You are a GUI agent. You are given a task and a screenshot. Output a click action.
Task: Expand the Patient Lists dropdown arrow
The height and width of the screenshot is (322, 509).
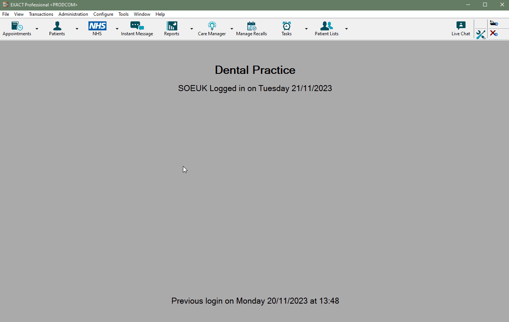coord(346,29)
